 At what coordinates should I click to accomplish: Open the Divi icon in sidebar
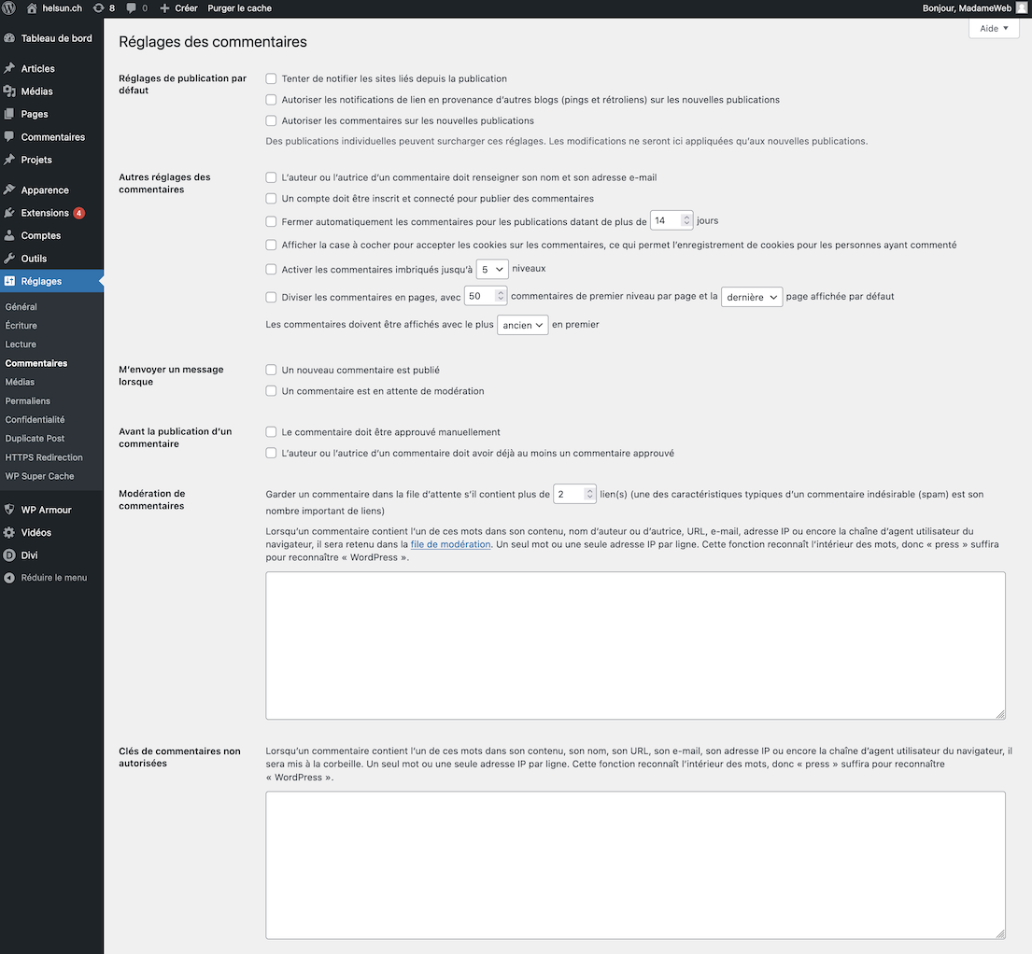click(9, 555)
